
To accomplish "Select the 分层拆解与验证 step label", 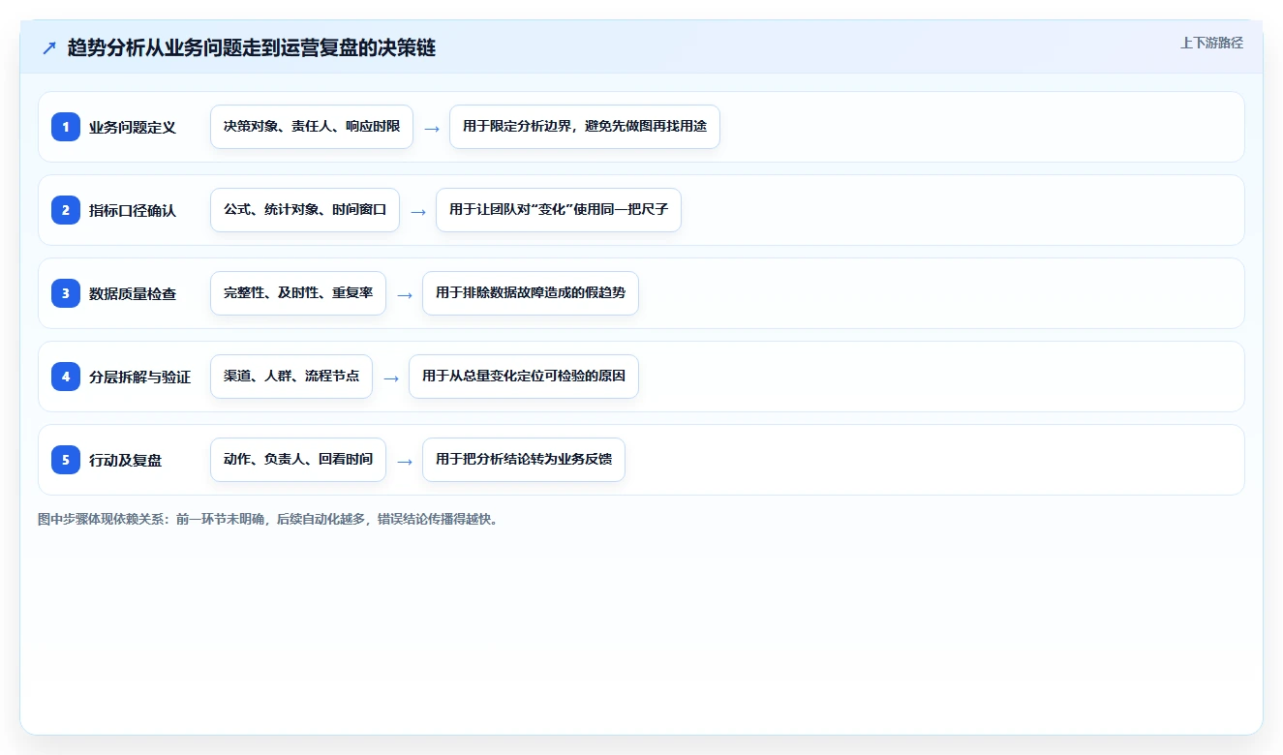I will point(140,377).
